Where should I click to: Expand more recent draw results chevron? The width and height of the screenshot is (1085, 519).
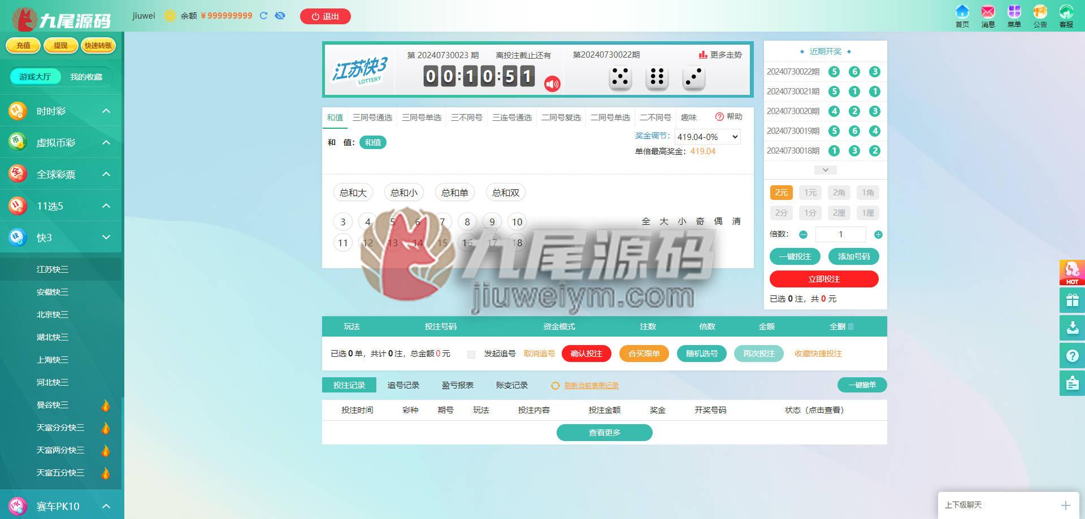coord(826,170)
